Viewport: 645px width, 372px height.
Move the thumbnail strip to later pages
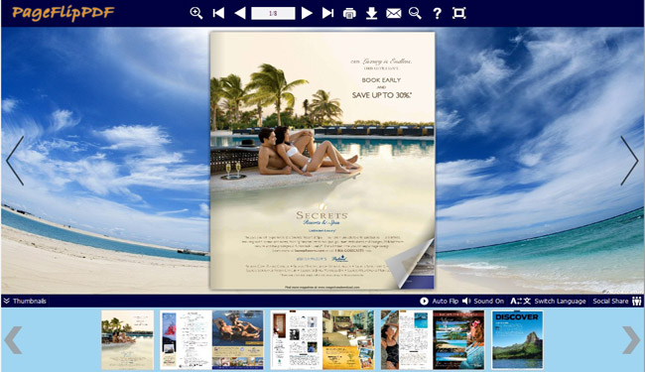pos(631,339)
